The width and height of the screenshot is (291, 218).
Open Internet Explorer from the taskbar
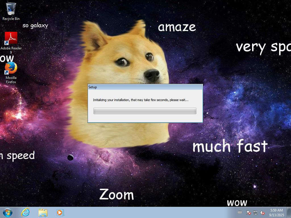[x=25, y=212]
